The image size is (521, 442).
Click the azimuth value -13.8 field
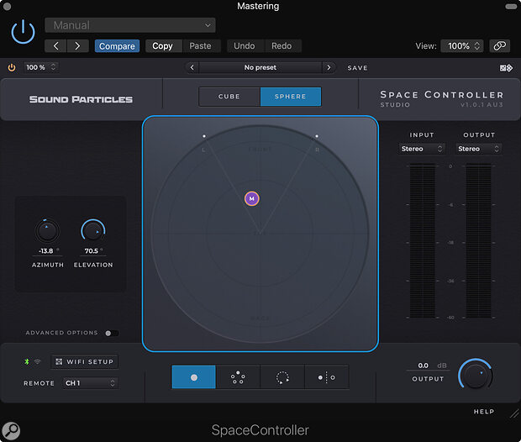(x=47, y=251)
